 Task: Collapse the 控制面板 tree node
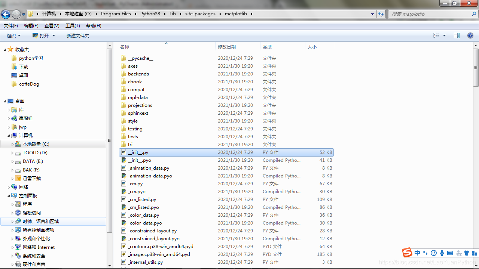point(9,196)
